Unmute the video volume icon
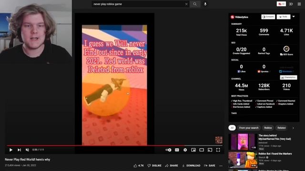This screenshot has width=305, height=171. [x=27, y=150]
